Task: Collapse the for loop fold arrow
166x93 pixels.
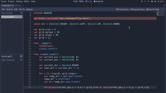Action: click(x=32, y=73)
